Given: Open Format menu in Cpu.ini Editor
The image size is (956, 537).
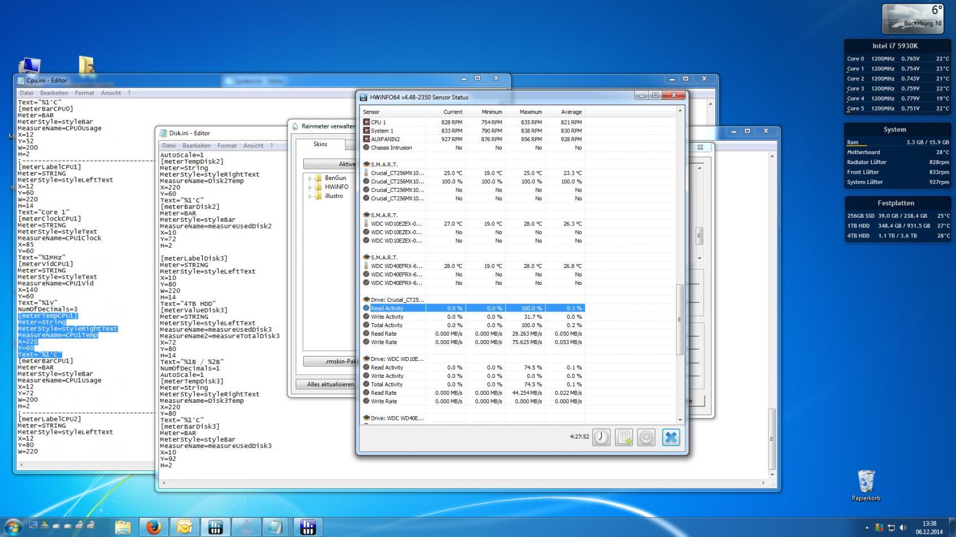Looking at the screenshot, I should [x=84, y=93].
